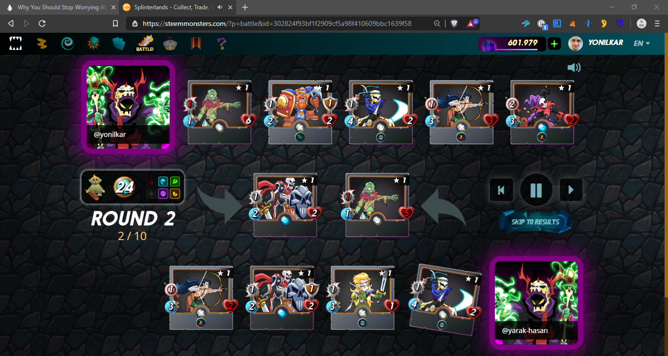668x356 pixels.
Task: Open the card collection icon
Action: 119,44
